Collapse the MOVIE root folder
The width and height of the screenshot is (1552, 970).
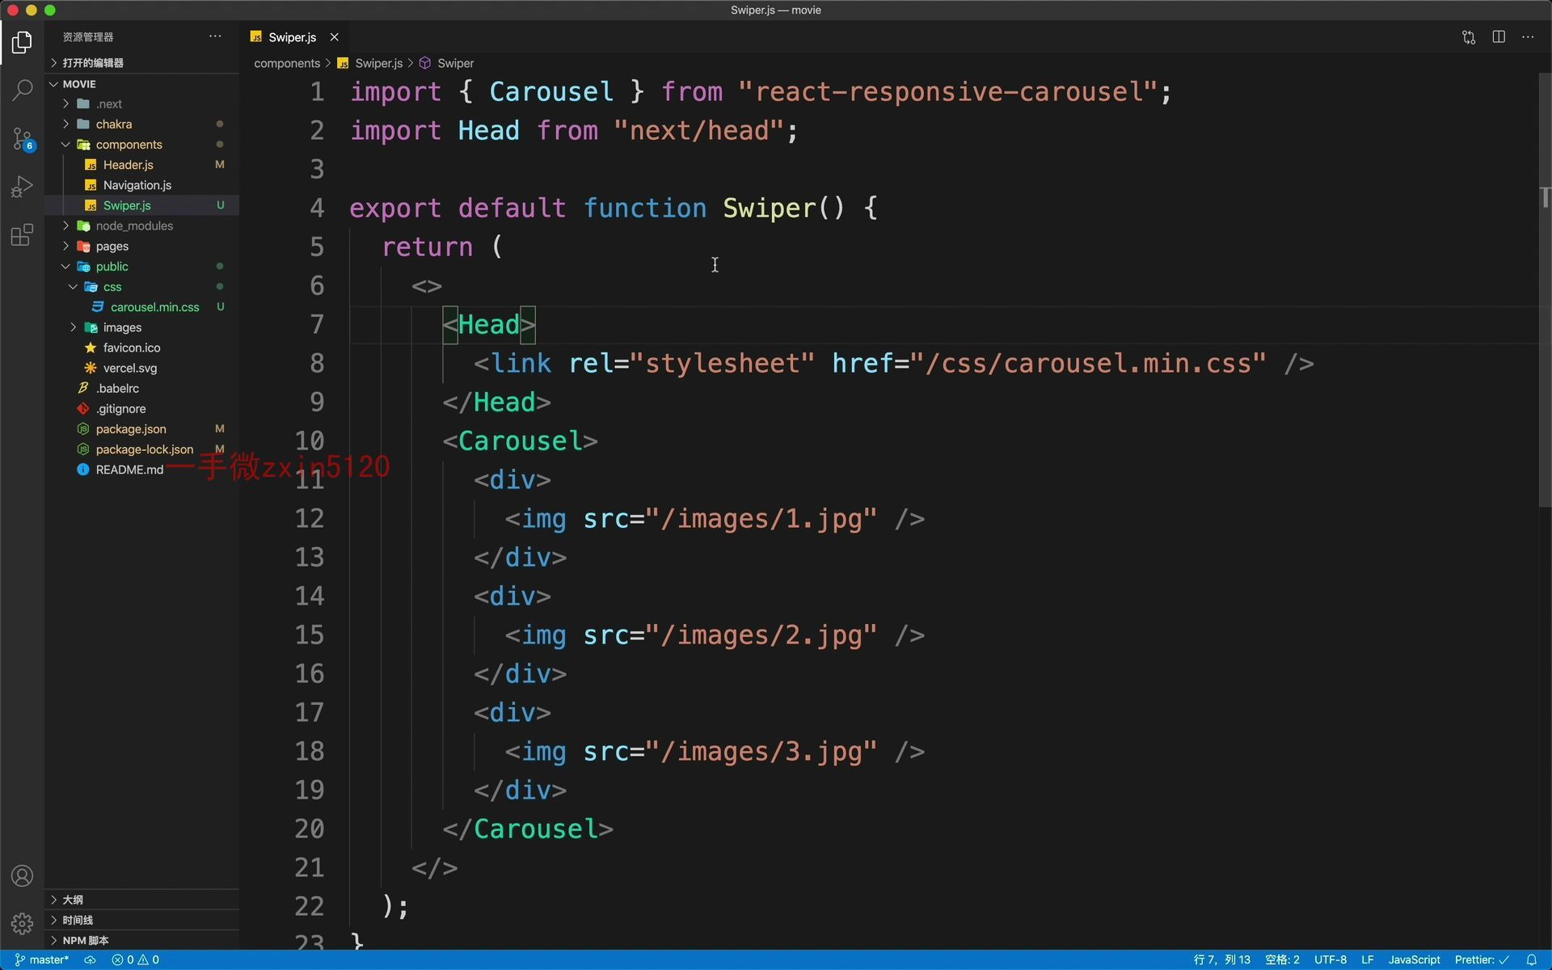coord(142,84)
